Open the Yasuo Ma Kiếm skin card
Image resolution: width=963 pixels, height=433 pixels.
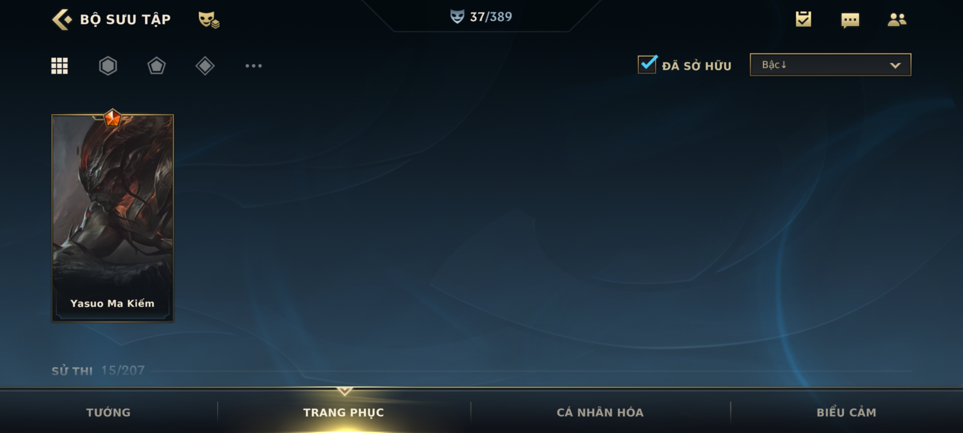[x=113, y=216]
